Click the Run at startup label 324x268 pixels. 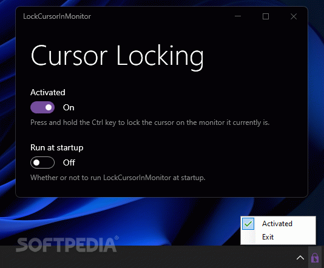click(57, 147)
